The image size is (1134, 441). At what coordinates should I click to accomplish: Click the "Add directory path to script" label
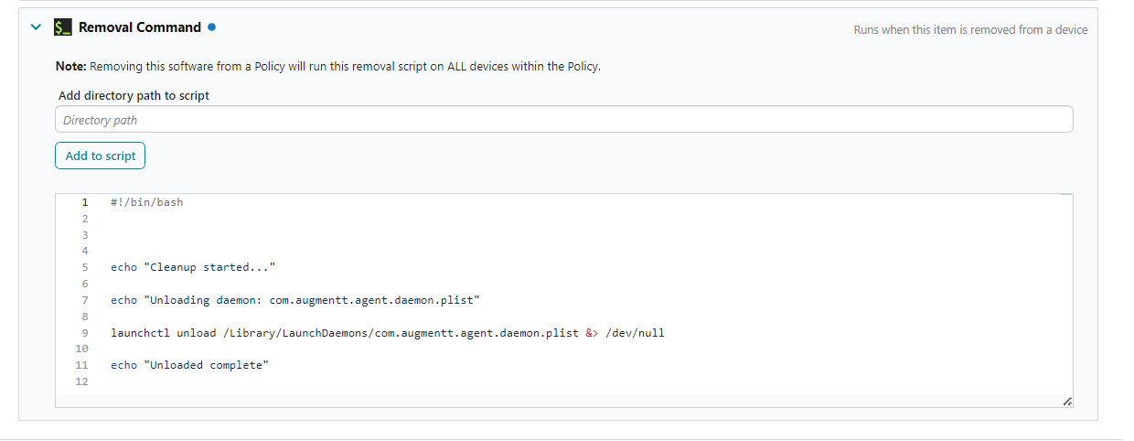[x=134, y=95]
